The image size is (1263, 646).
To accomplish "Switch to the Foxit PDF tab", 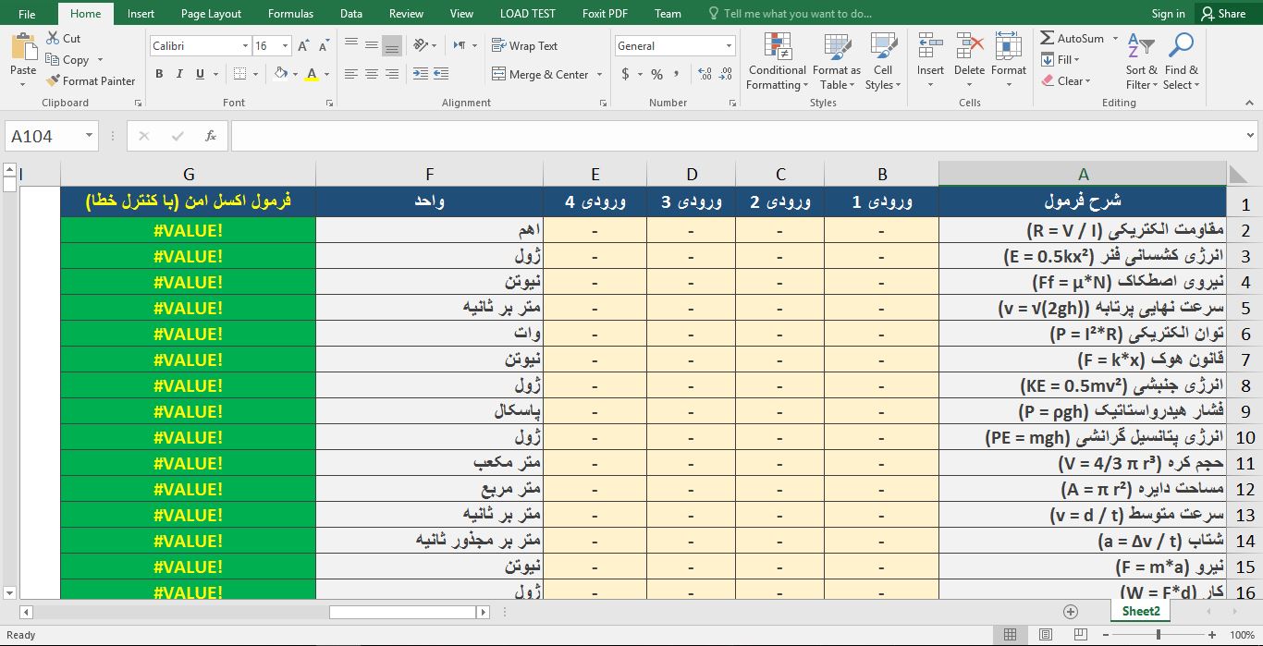I will [x=605, y=14].
